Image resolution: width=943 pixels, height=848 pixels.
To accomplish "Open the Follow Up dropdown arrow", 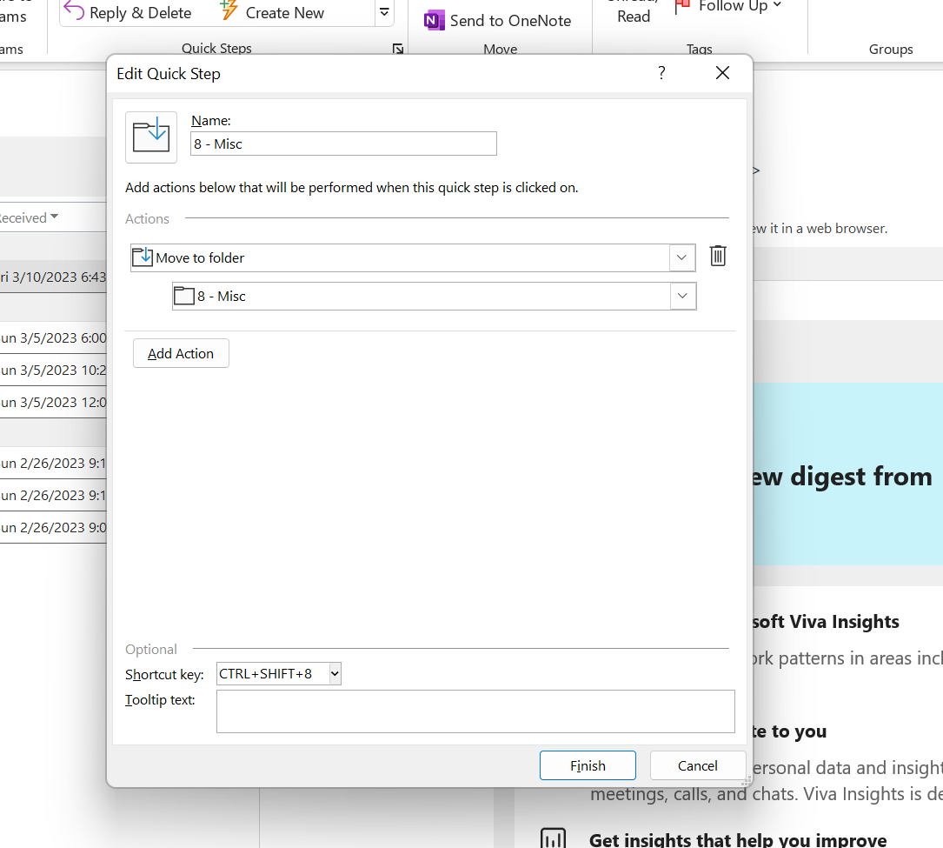I will [x=777, y=5].
